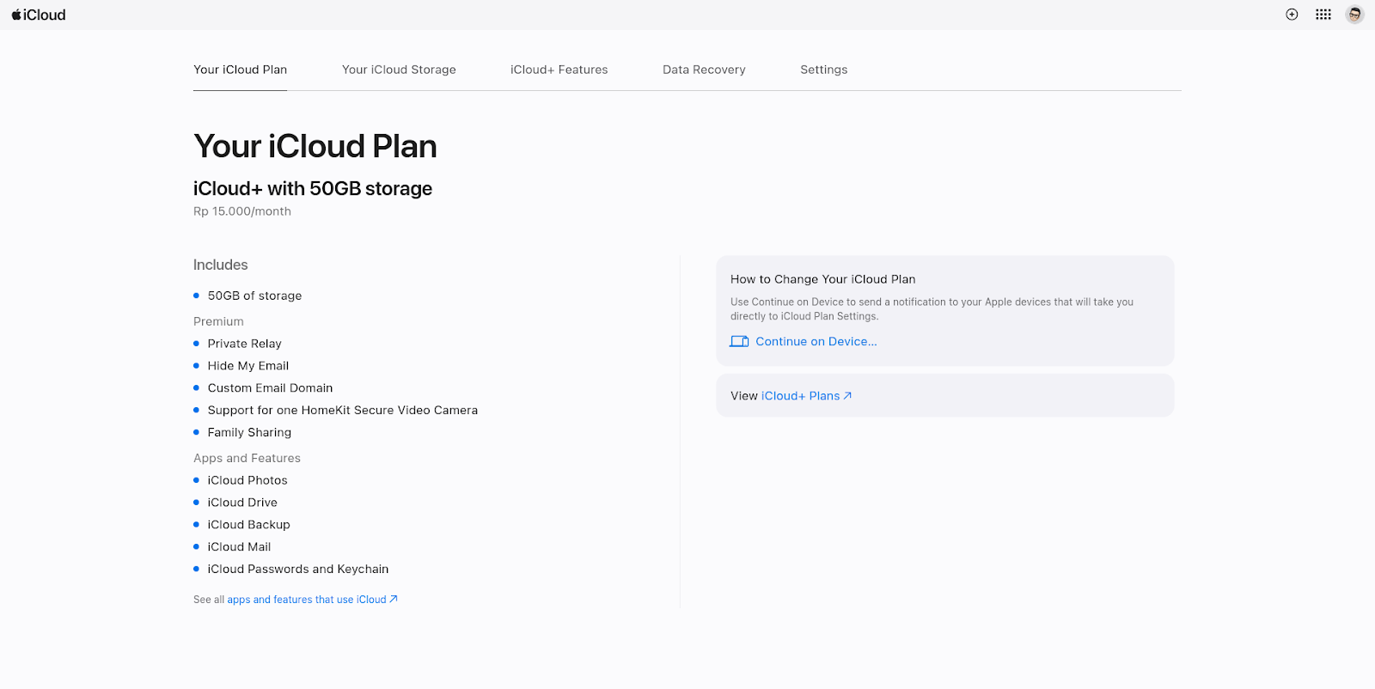This screenshot has height=689, width=1375.
Task: Click iCloud+ with 50GB storage text
Action: click(313, 188)
